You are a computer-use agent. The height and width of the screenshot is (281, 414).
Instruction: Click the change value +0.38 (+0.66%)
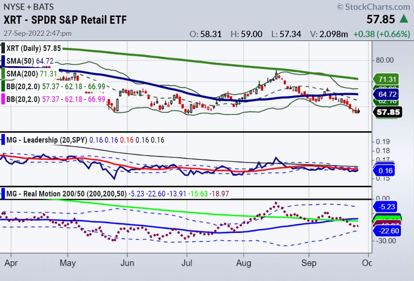click(382, 34)
